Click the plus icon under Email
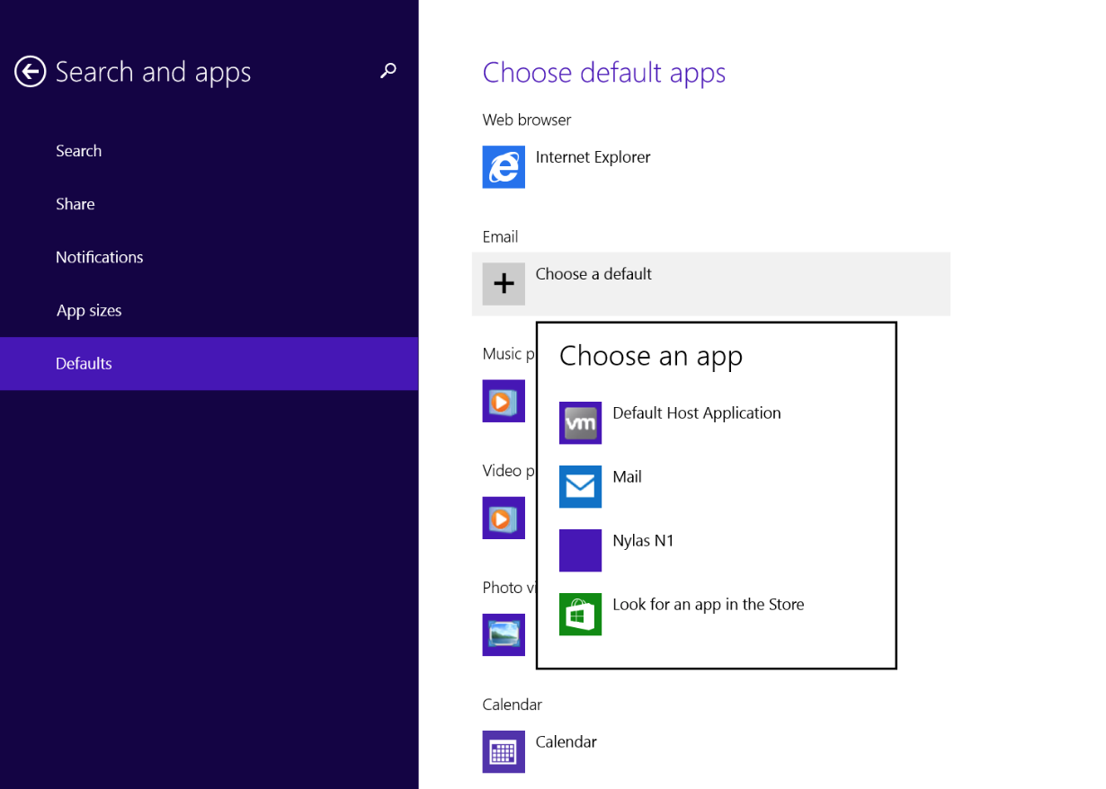Image resolution: width=1106 pixels, height=789 pixels. [504, 284]
